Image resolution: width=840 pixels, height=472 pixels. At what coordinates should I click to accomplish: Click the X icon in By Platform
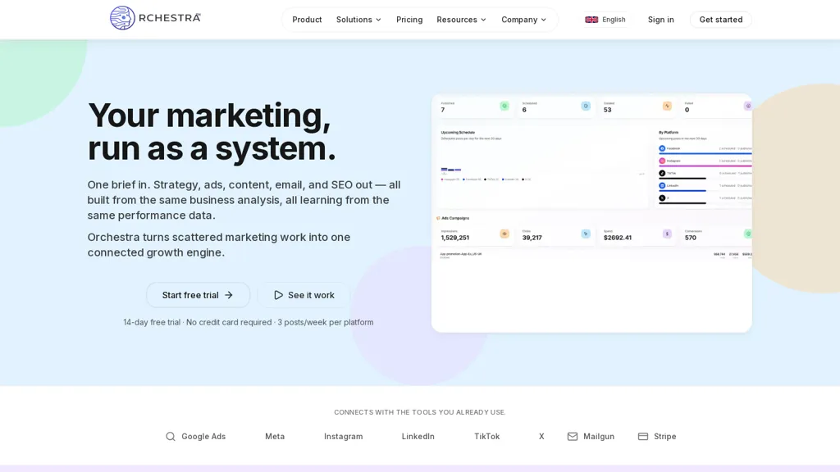(x=662, y=198)
